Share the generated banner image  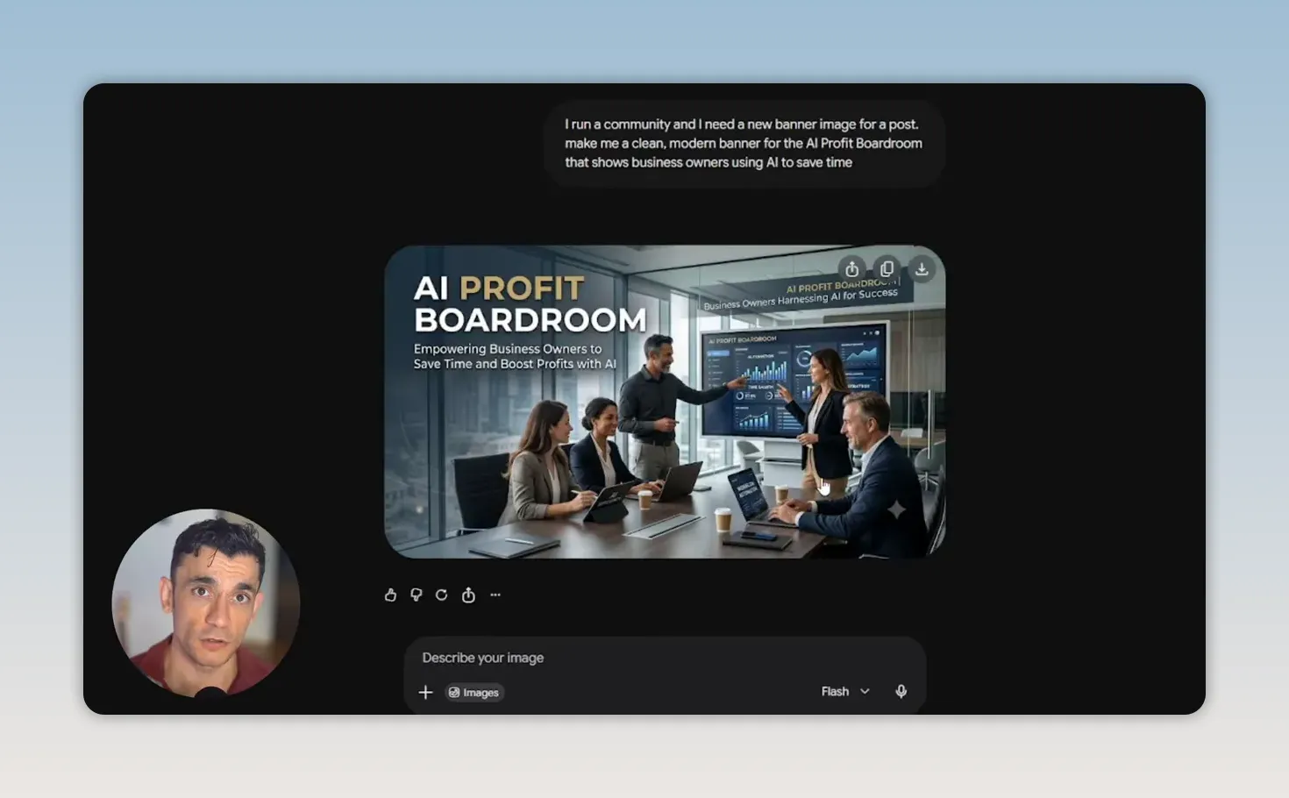[x=851, y=269]
